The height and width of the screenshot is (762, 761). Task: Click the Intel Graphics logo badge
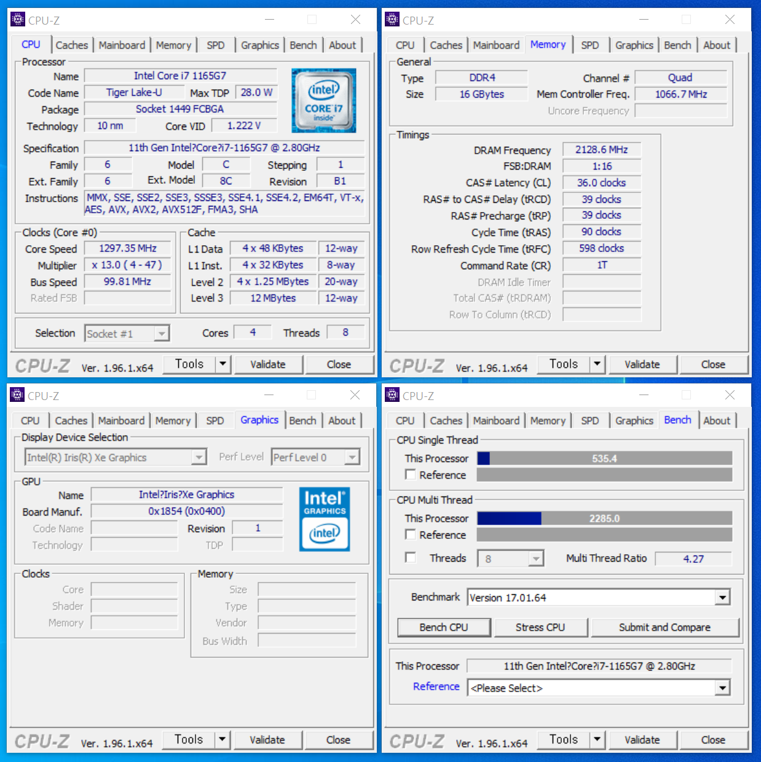[325, 519]
